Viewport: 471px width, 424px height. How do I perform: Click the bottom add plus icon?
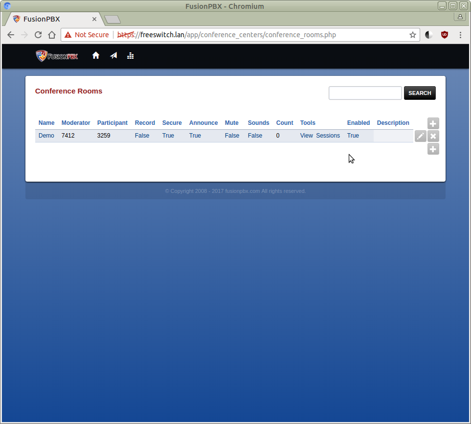[433, 149]
